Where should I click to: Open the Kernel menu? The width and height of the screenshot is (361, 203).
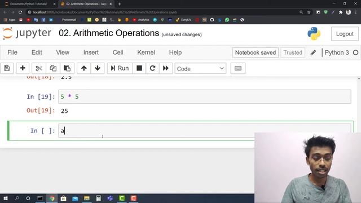click(146, 52)
